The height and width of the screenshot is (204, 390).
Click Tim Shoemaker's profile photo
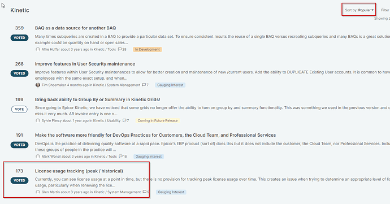[x=38, y=85]
